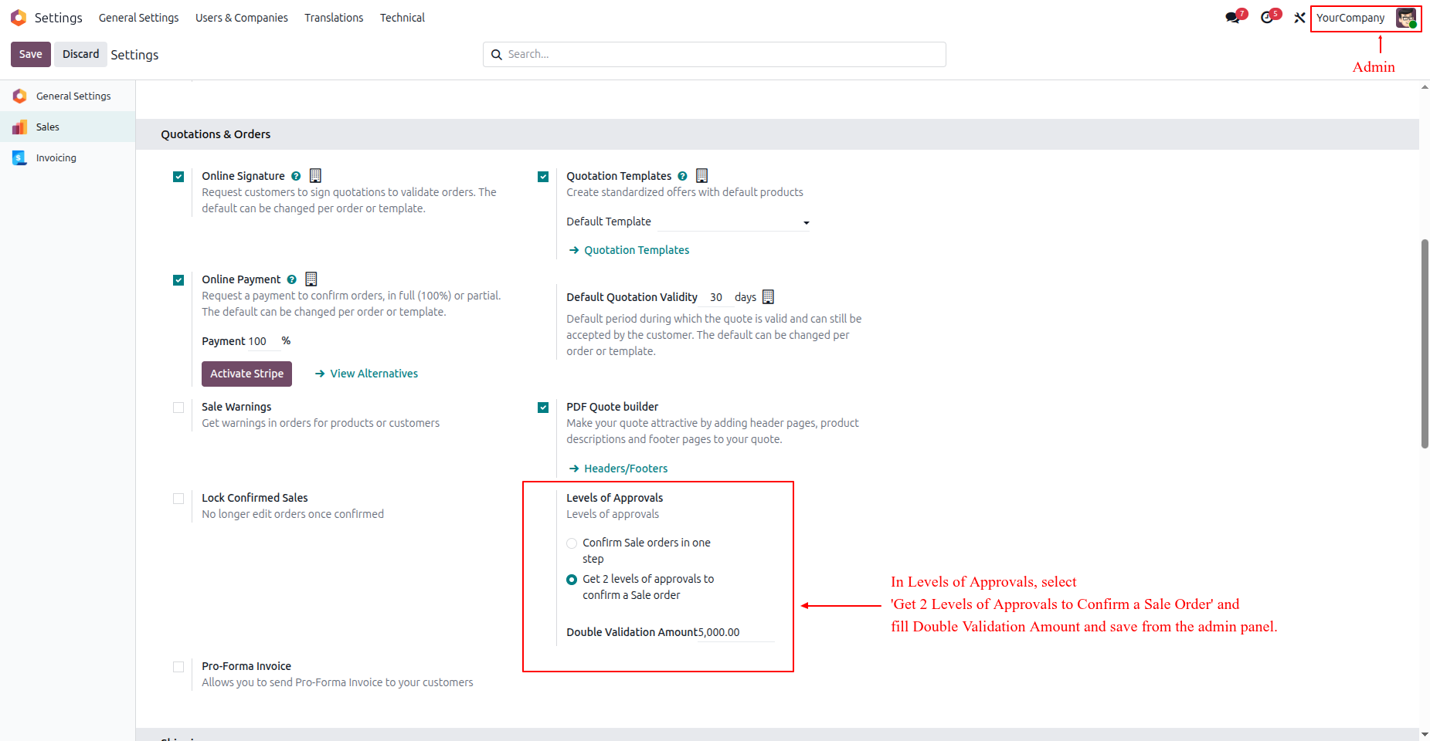This screenshot has width=1430, height=741.
Task: Open Quotation Templates help question icon
Action: coord(682,176)
